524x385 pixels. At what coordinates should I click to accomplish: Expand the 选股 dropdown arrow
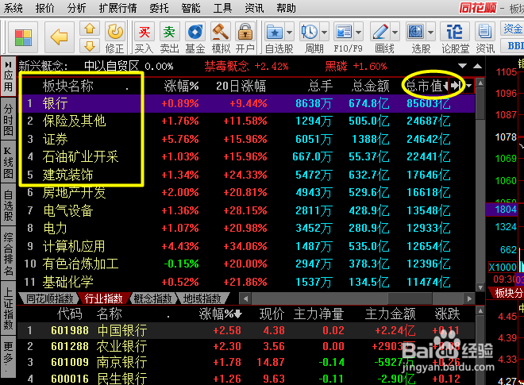point(431,33)
